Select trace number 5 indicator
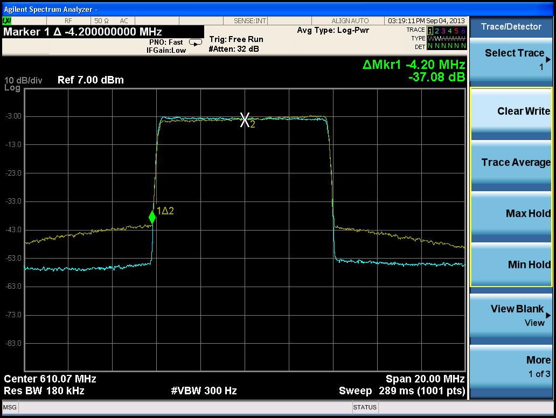The image size is (556, 418). click(x=456, y=31)
